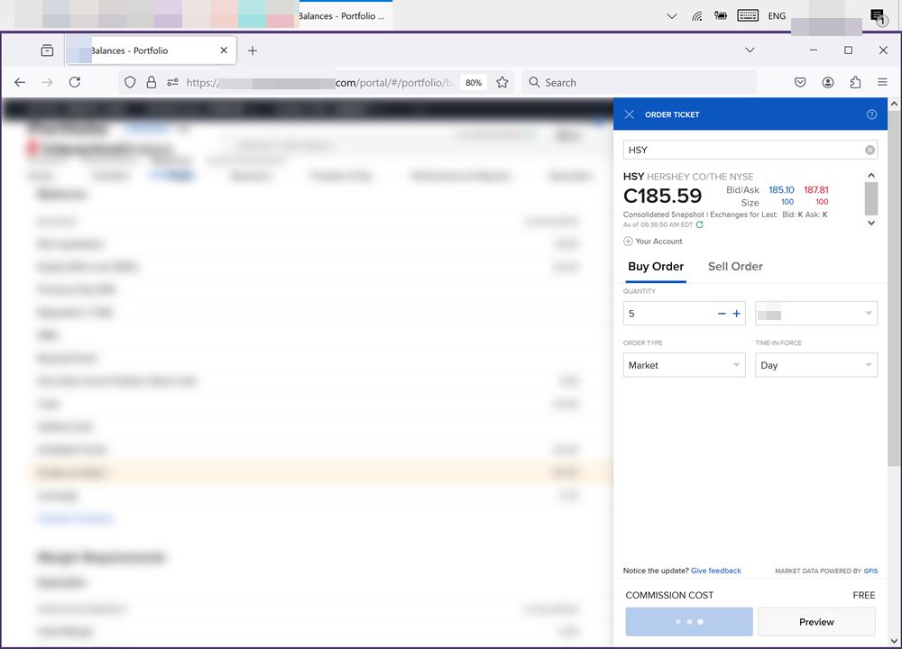Expand the Your Account section

653,242
